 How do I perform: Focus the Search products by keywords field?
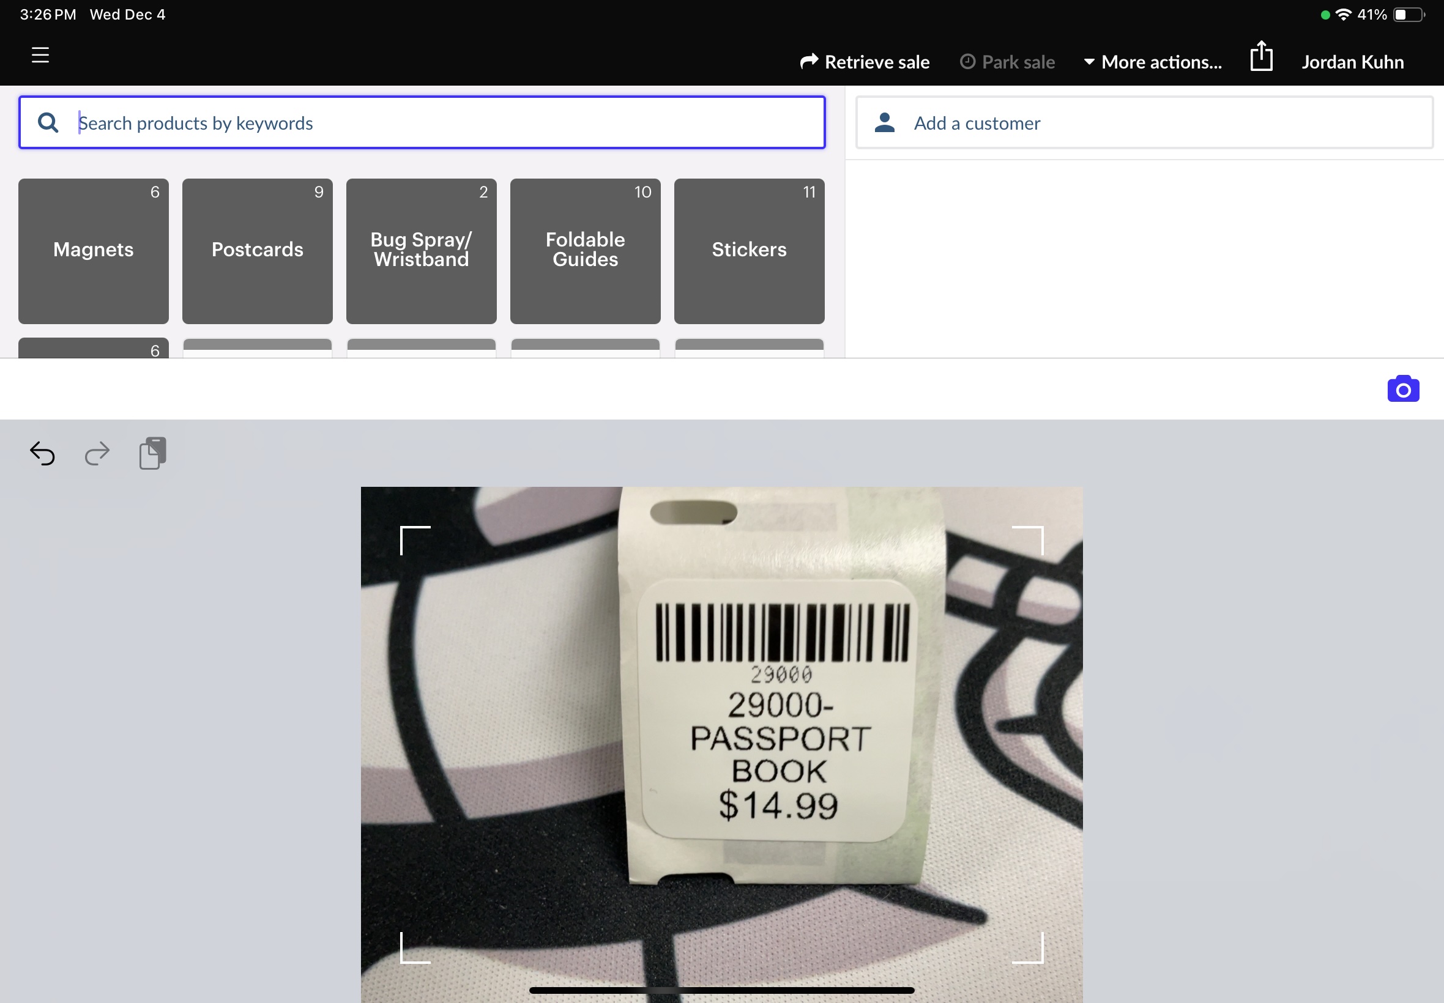click(422, 122)
